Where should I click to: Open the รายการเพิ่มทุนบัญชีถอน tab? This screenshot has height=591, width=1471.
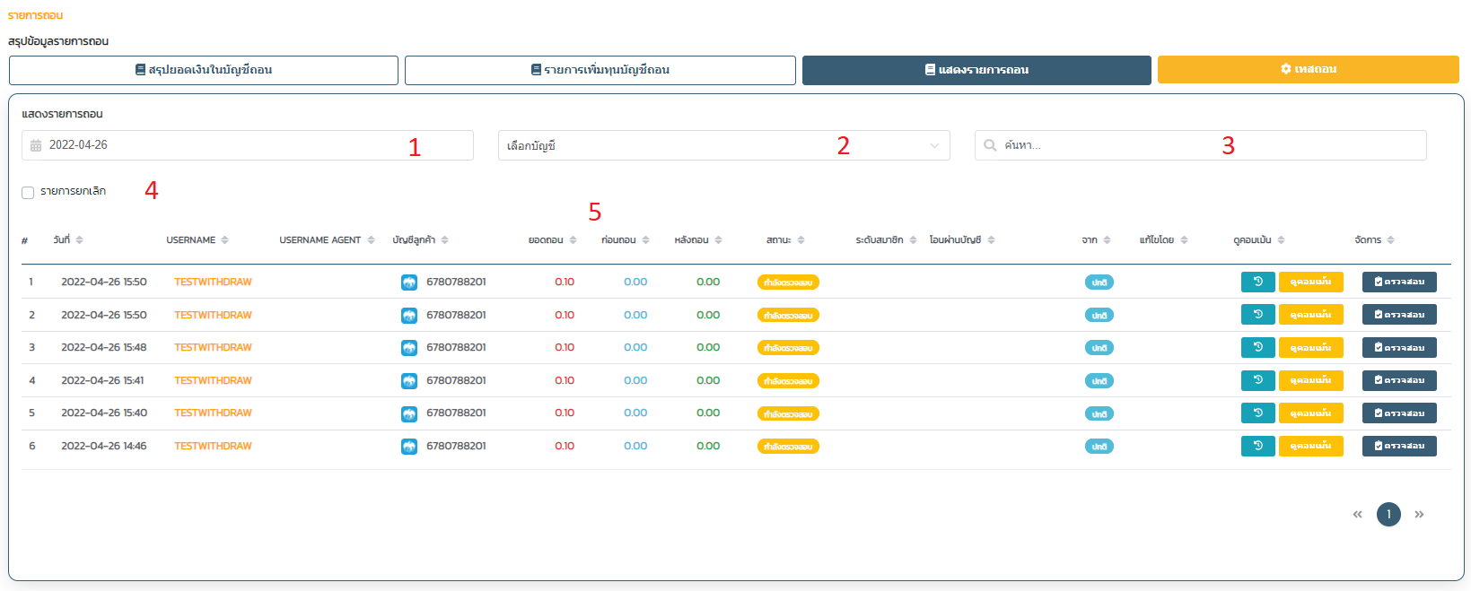click(x=600, y=70)
